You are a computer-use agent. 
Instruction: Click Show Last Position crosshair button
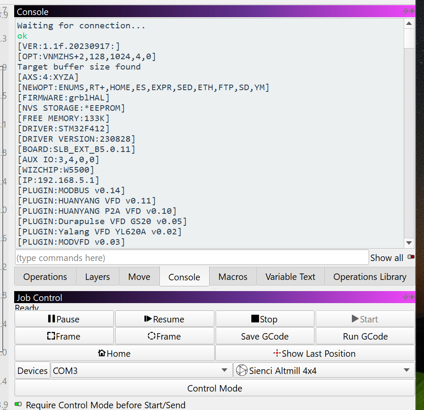(315, 353)
